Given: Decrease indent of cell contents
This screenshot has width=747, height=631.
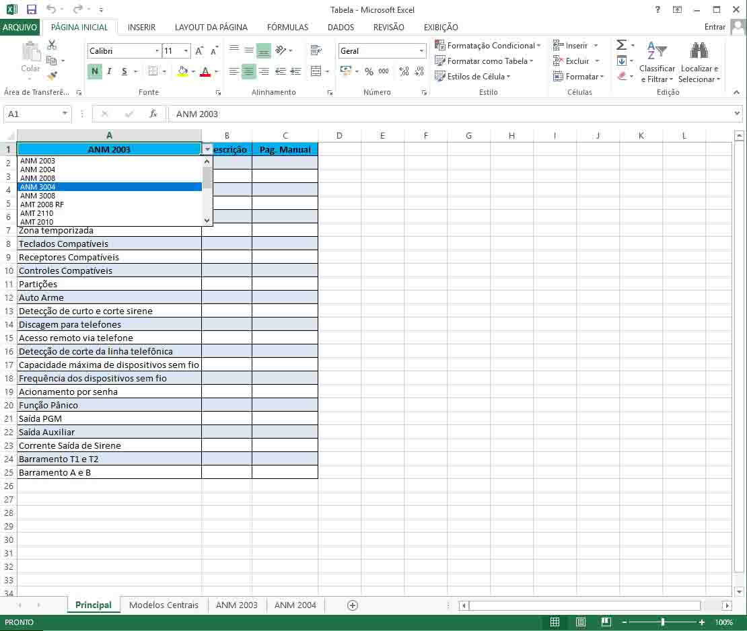Looking at the screenshot, I should point(281,71).
